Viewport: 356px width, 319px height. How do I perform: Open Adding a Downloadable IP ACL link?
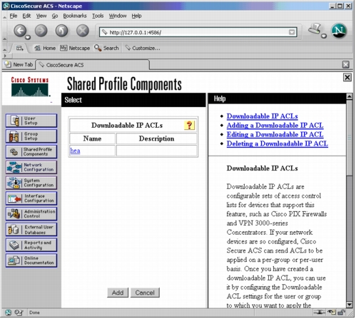(275, 126)
